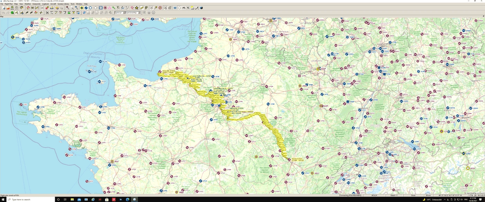Toggle the empty blue ring airport button
The height and width of the screenshot is (202, 485).
click(90, 8)
